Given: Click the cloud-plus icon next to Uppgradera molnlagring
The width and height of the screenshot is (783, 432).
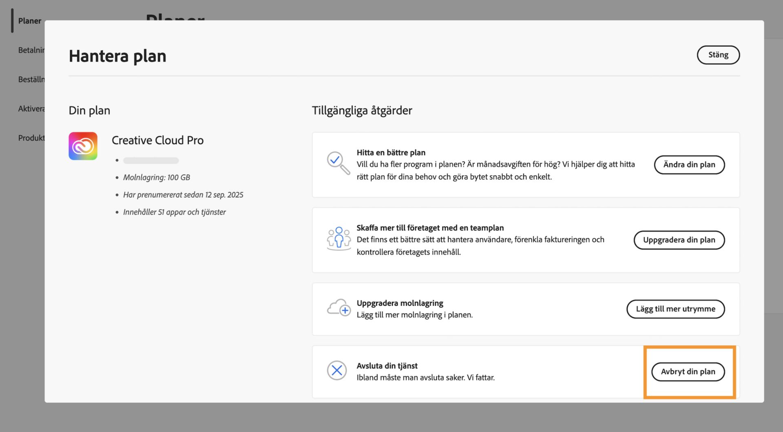Looking at the screenshot, I should tap(338, 309).
